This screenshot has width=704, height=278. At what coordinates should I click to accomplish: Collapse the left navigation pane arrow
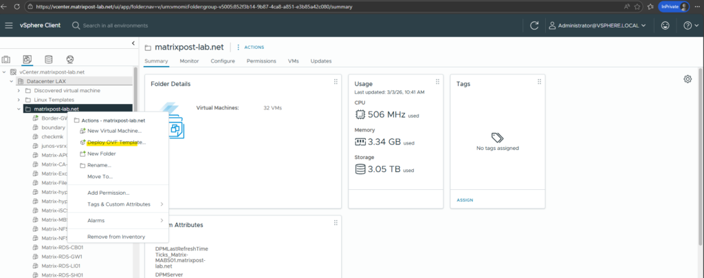pos(133,43)
